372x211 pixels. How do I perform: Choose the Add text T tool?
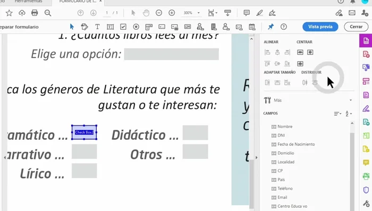click(x=97, y=27)
